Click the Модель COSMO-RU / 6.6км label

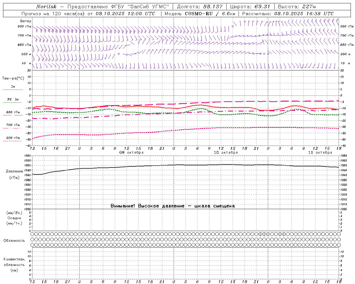[200, 14]
